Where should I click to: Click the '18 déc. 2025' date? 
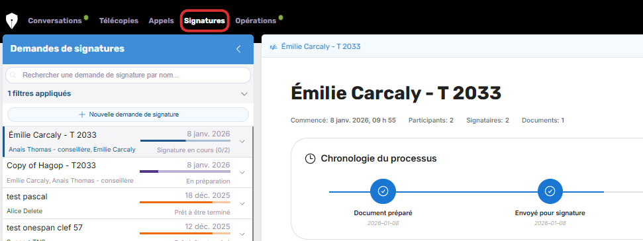(x=207, y=195)
